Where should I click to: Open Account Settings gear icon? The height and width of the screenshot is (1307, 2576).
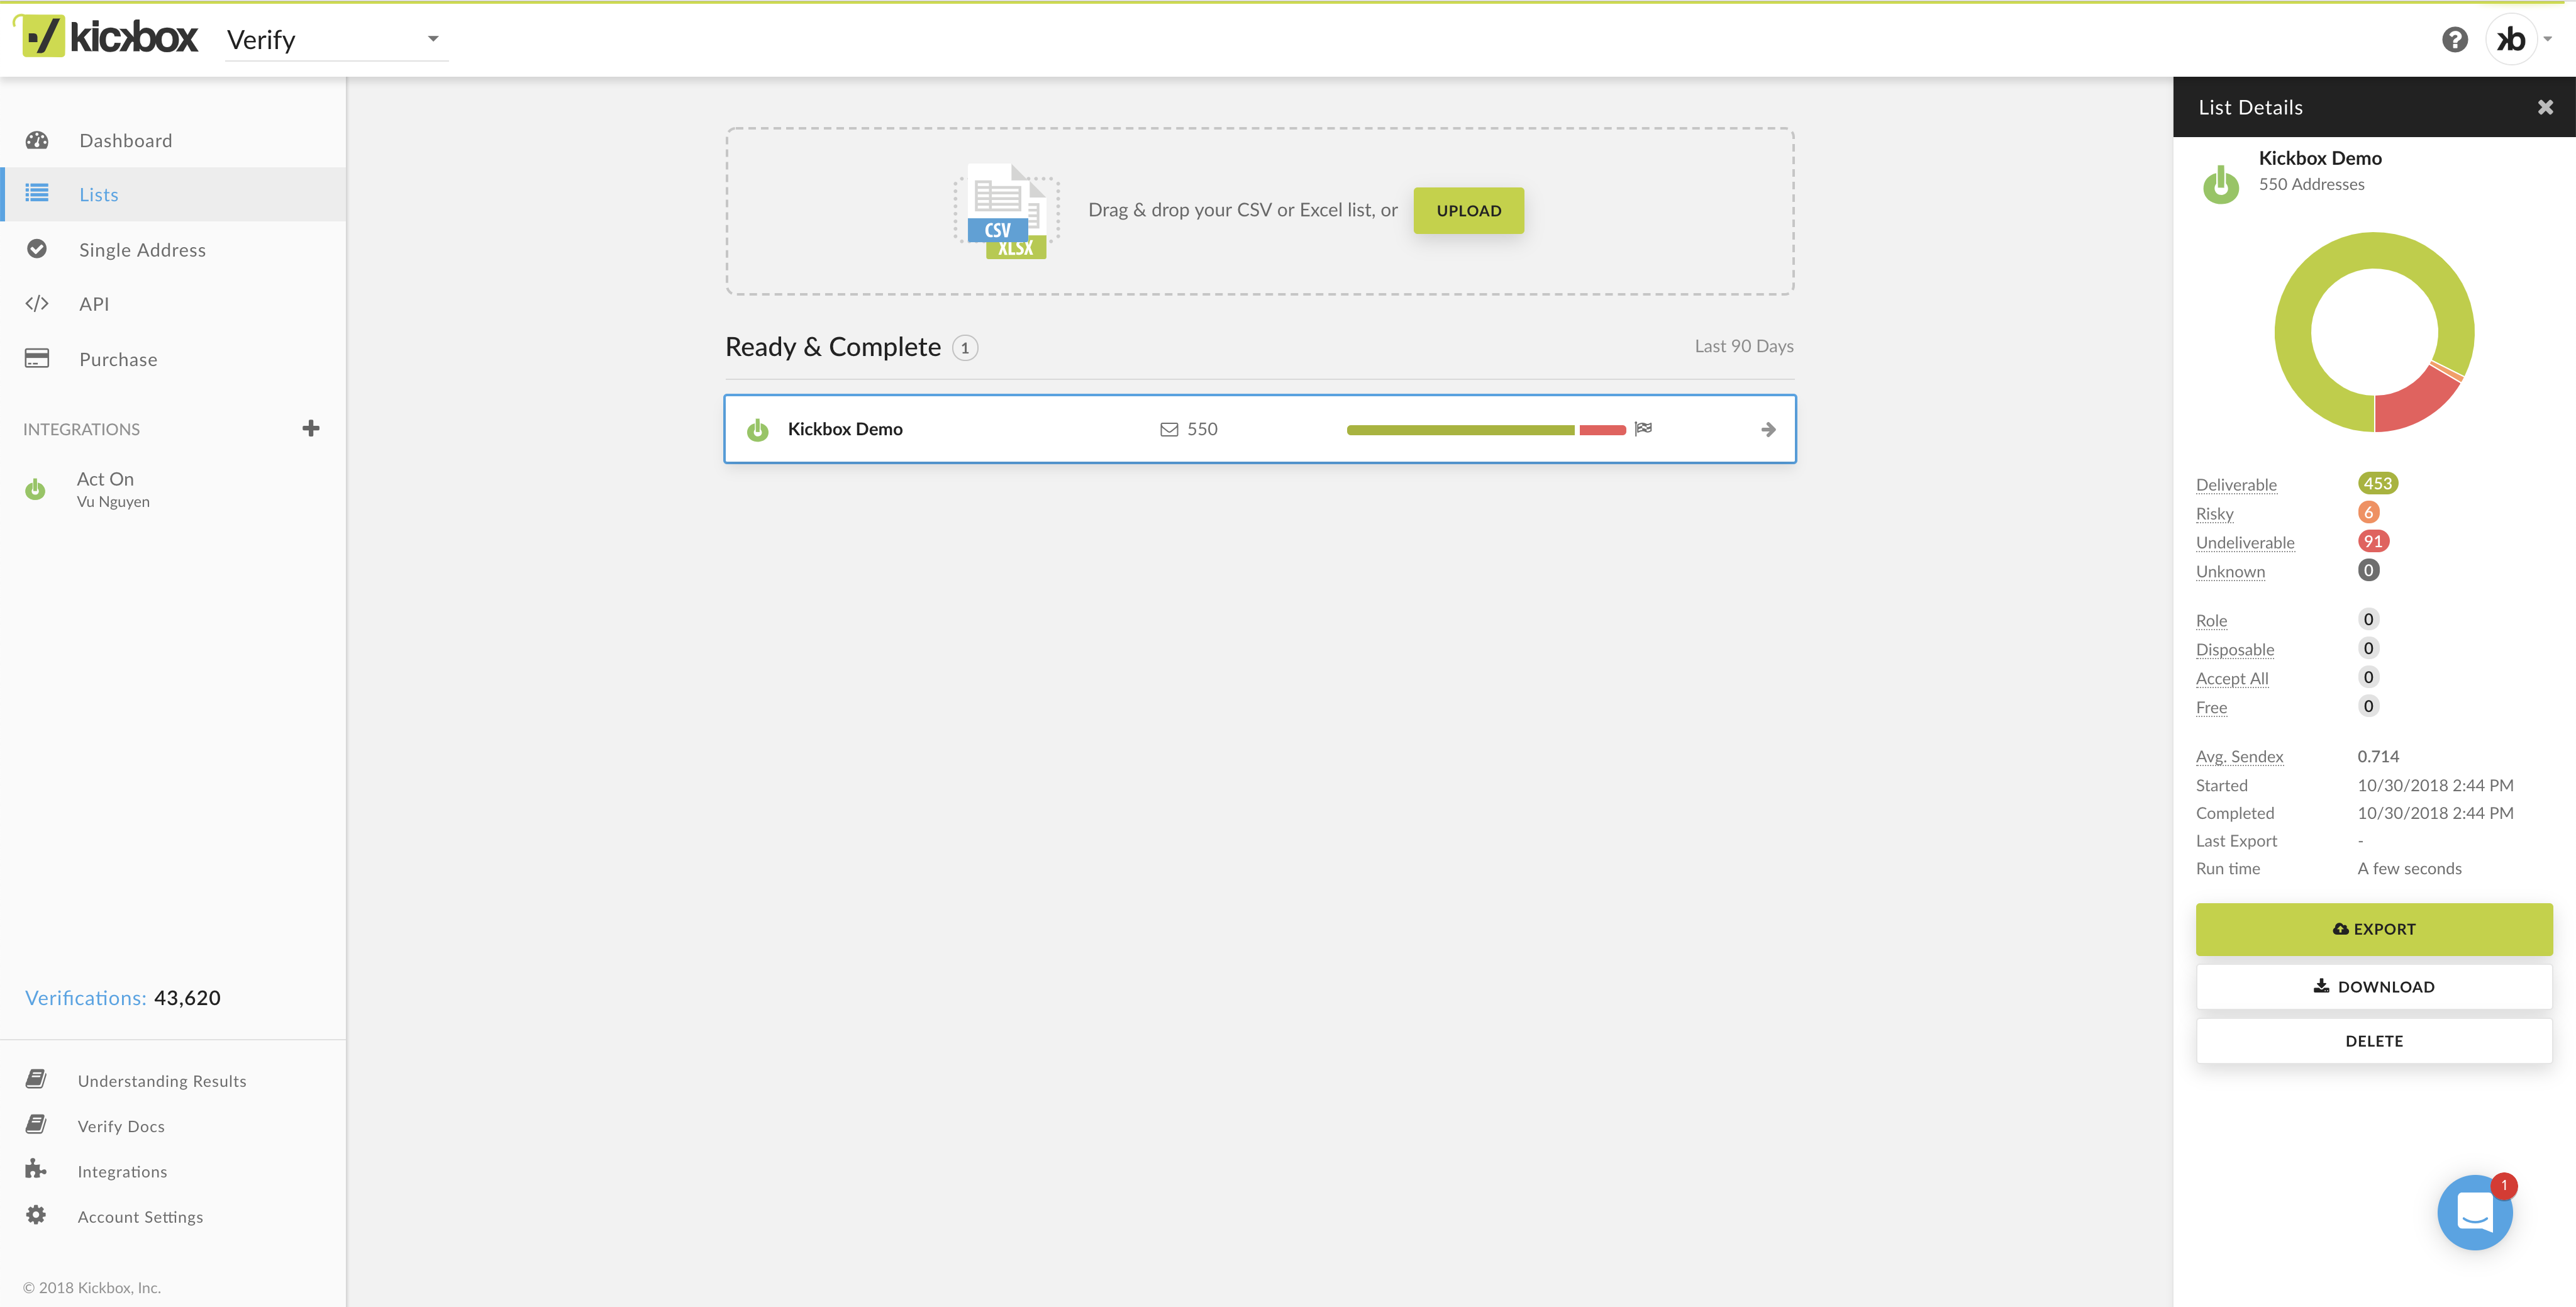pyautogui.click(x=36, y=1215)
